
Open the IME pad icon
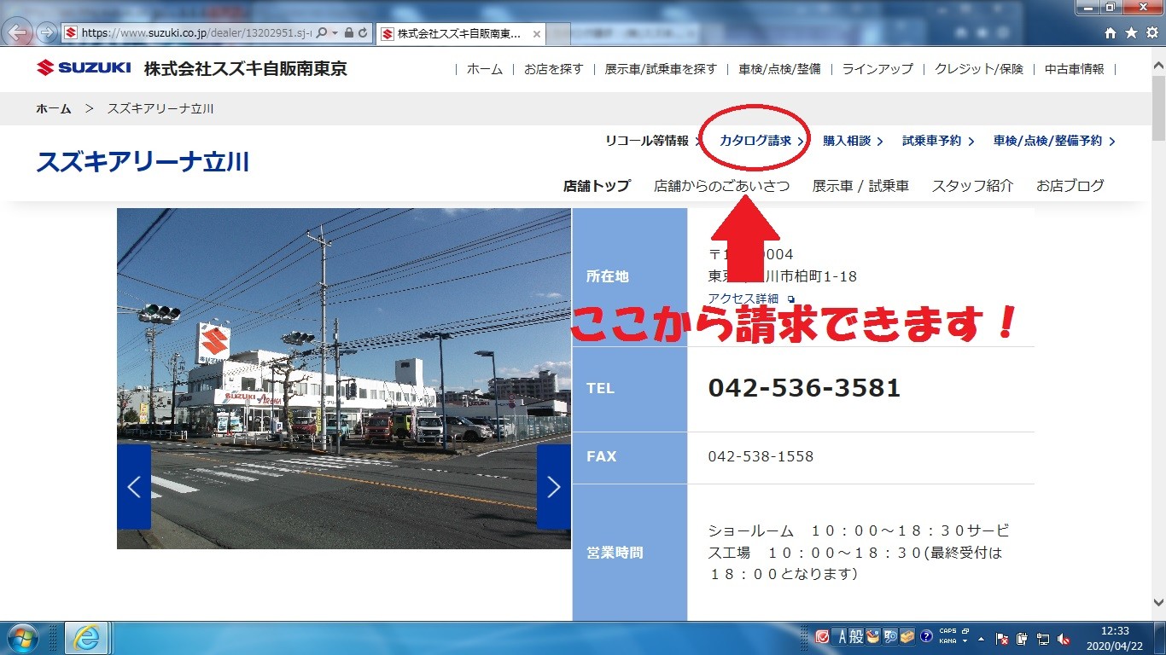tap(872, 637)
